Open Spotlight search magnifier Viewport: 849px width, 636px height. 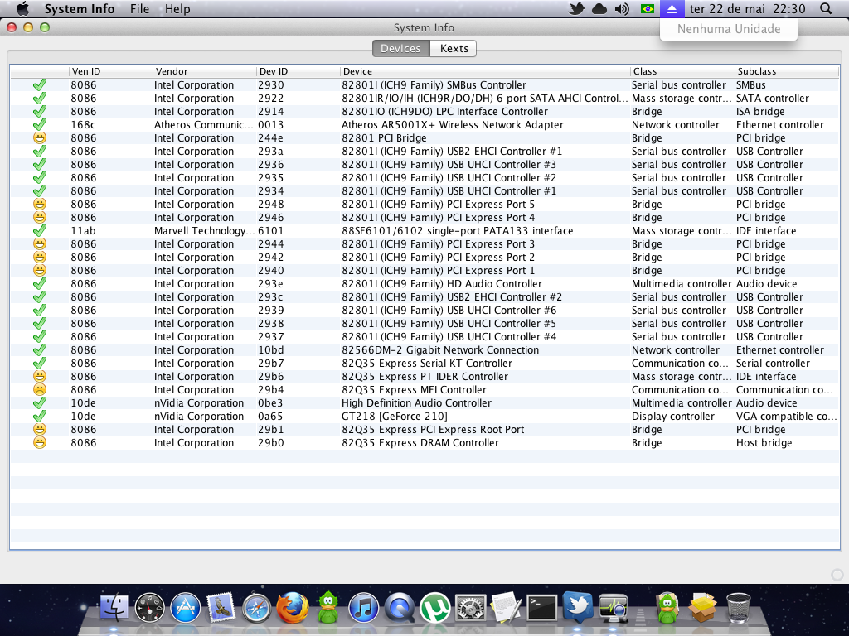(x=825, y=9)
